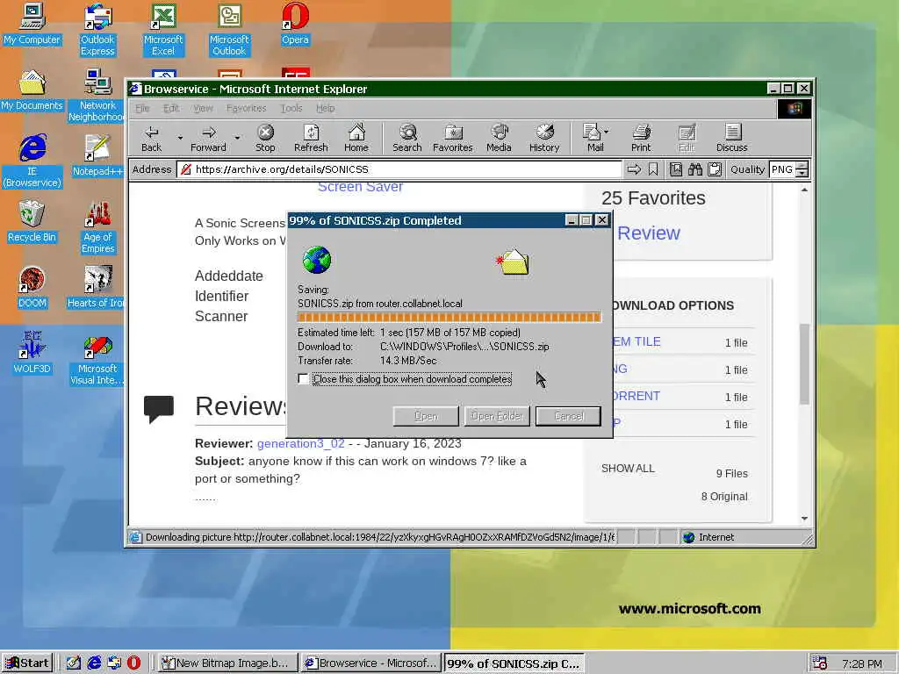
Task: Click the download progress bar
Action: (449, 317)
